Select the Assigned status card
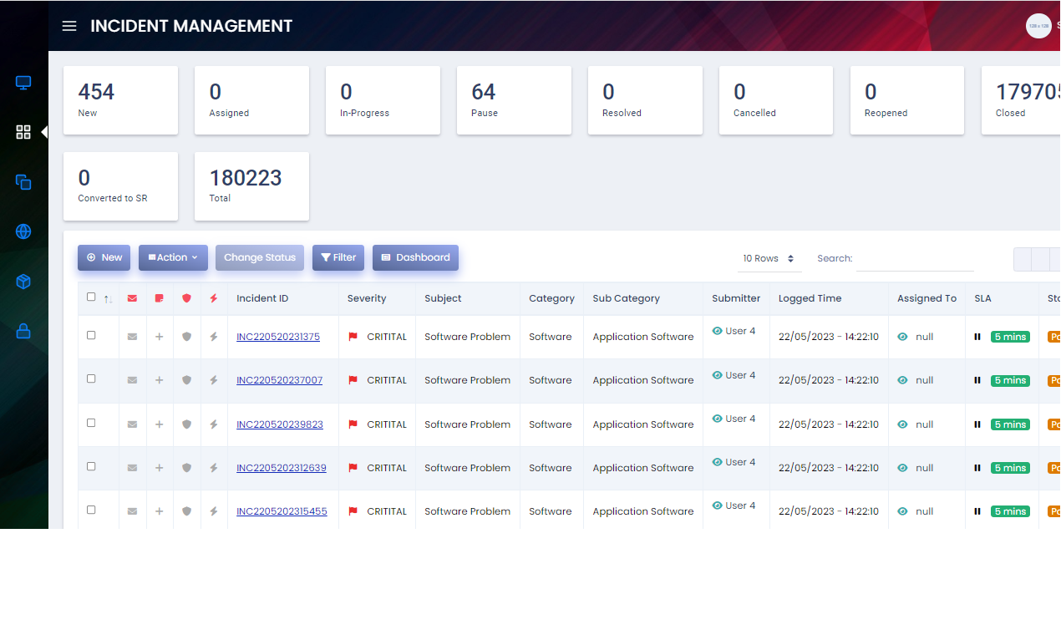This screenshot has height=635, width=1061. click(251, 100)
